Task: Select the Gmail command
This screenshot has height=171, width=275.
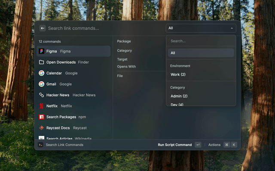Action: [x=73, y=84]
